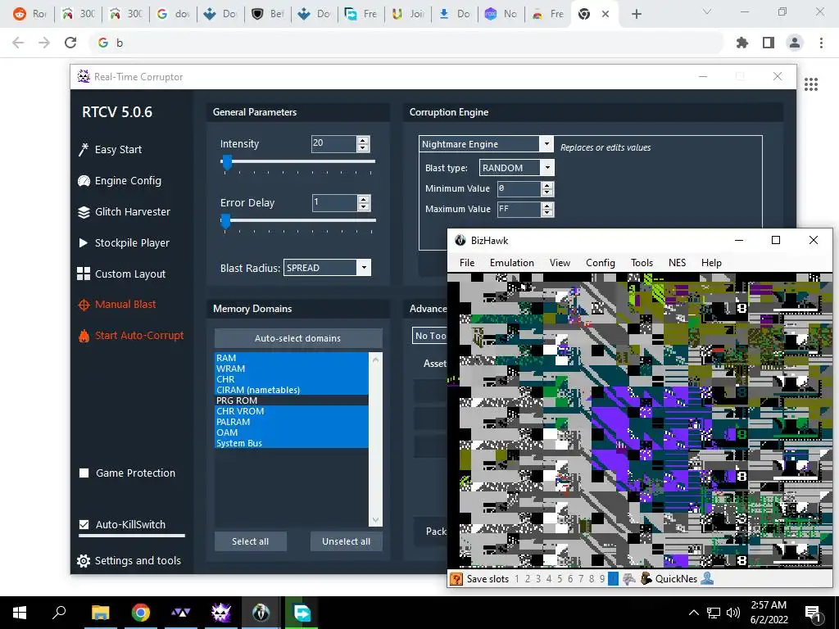Open Chrome tab search chevron
839x629 pixels.
click(x=707, y=11)
